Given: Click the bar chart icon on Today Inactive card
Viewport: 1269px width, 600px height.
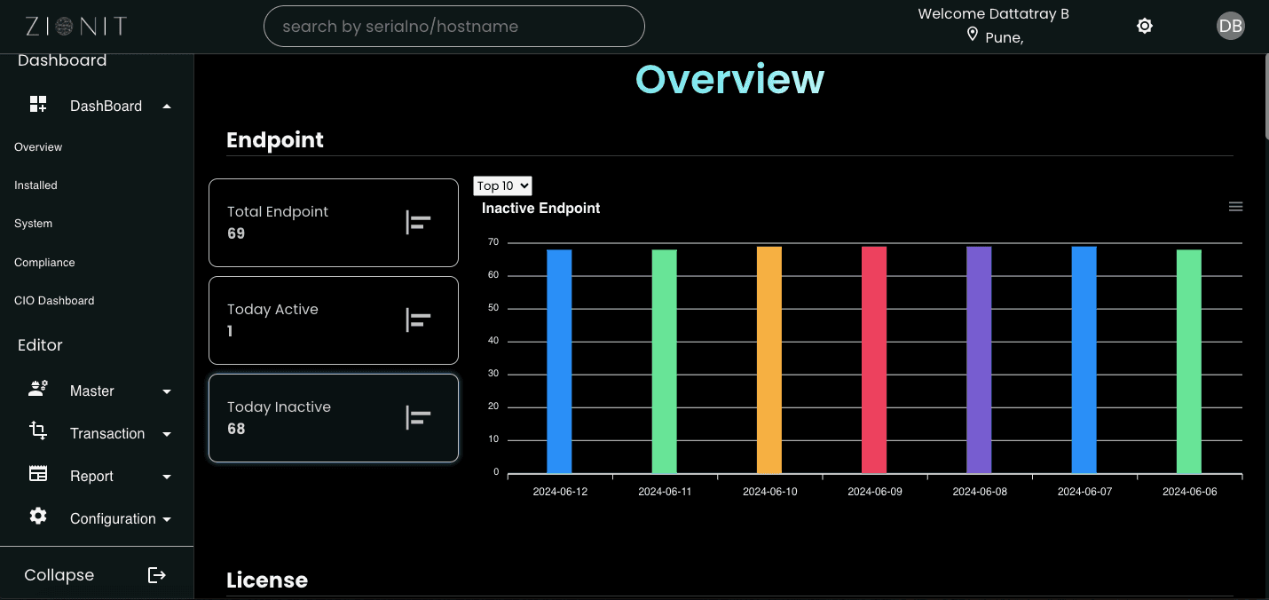Looking at the screenshot, I should point(418,417).
